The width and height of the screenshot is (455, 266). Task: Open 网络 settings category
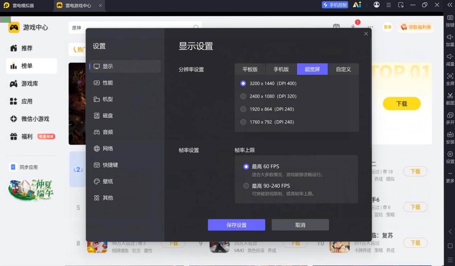pos(125,149)
